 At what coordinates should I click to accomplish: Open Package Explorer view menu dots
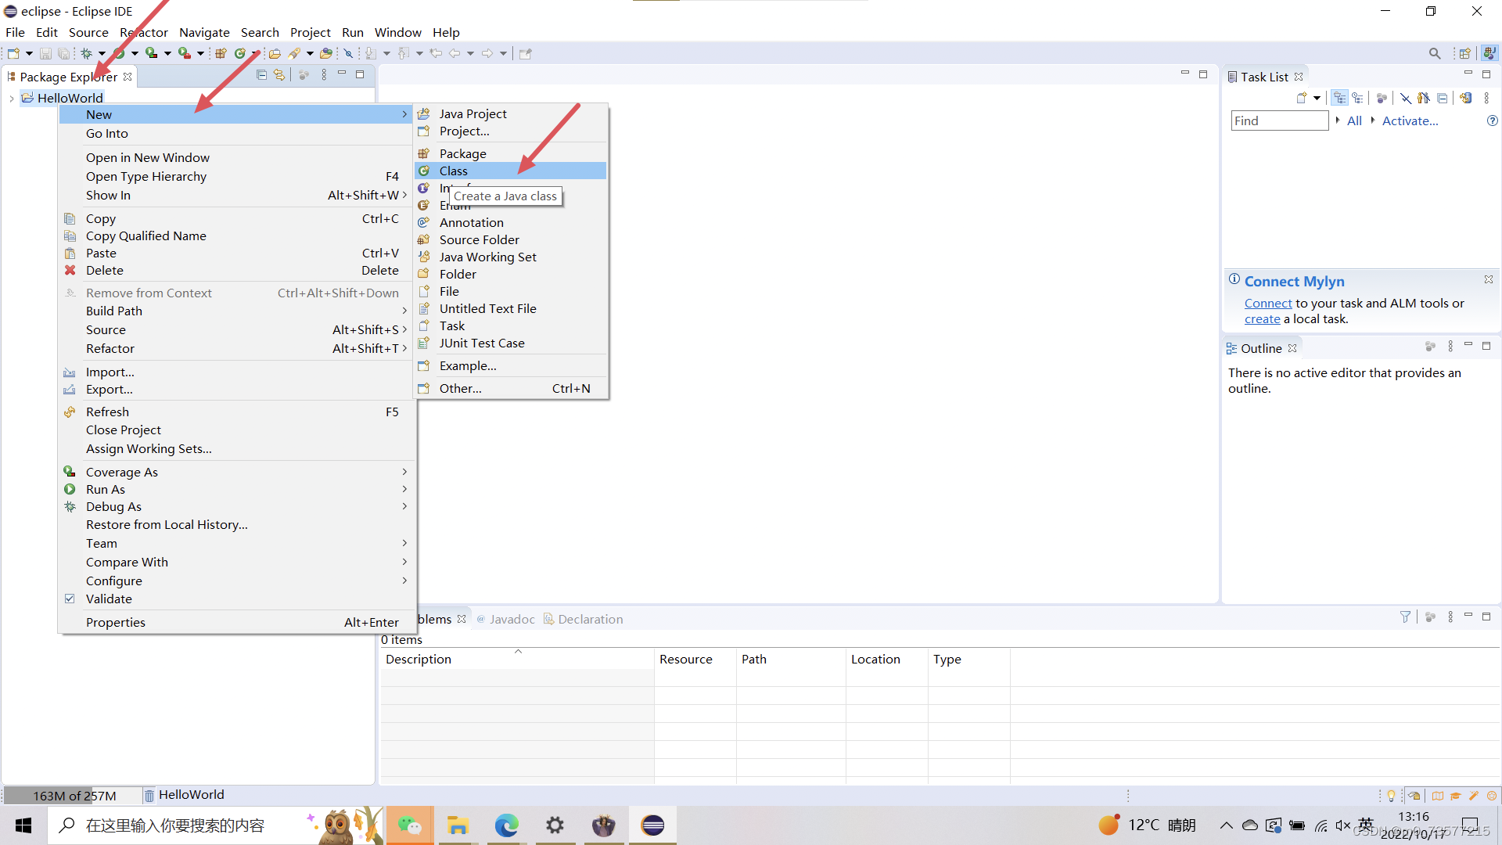[324, 74]
